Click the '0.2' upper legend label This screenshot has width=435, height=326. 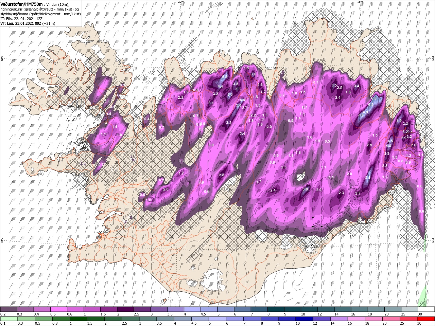[3, 314]
